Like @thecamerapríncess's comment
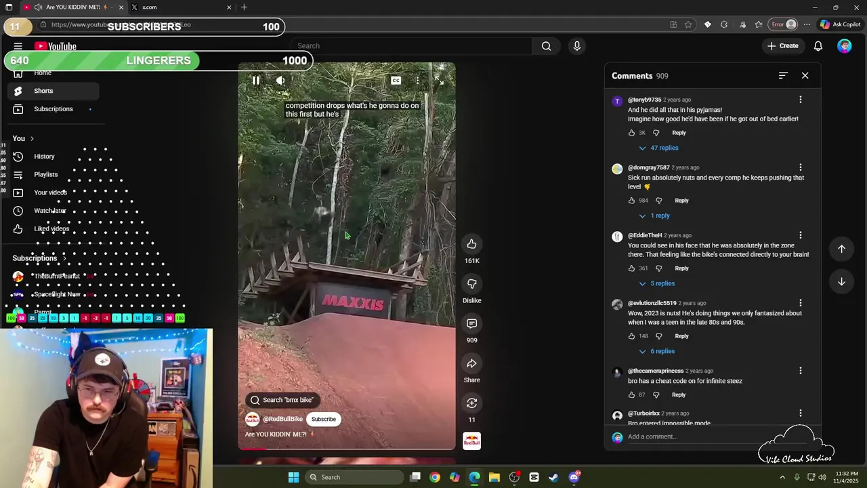The width and height of the screenshot is (867, 488). (632, 394)
